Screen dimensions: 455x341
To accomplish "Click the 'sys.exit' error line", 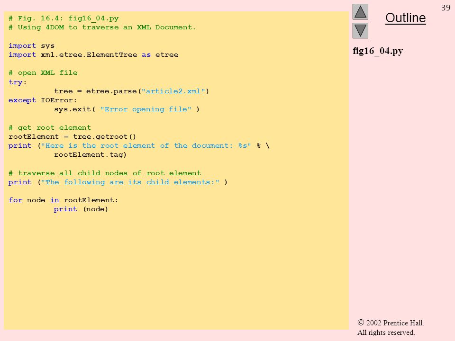I will pyautogui.click(x=127, y=109).
